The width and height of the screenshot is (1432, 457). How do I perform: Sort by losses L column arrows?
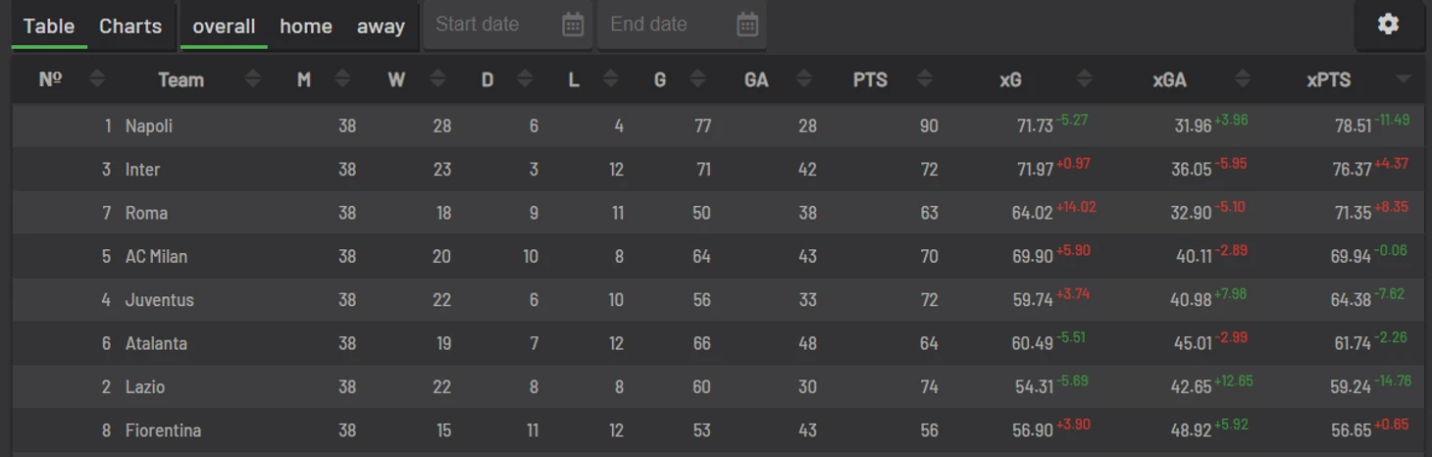[x=611, y=79]
